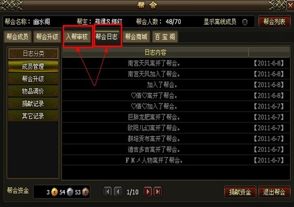Select the log entry 巨胖龙肥离开了帮会

[x=176, y=117]
